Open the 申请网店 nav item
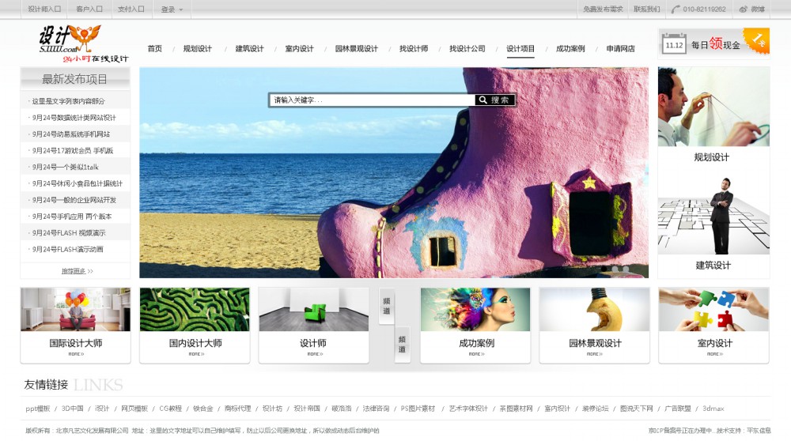791x441 pixels. [x=620, y=48]
